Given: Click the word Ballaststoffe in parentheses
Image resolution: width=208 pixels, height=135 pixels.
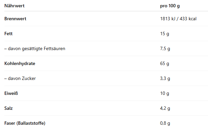Looking at the screenshot, I should tap(31, 123).
